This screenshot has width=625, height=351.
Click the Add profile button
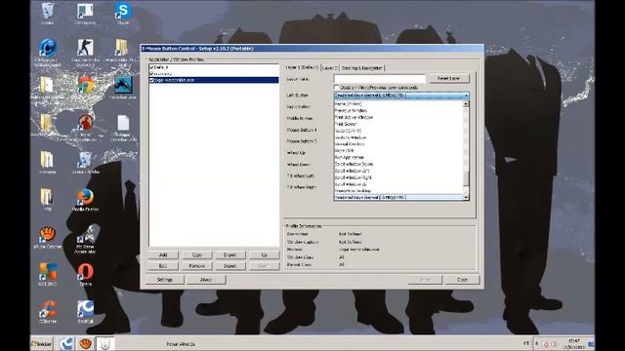click(163, 254)
